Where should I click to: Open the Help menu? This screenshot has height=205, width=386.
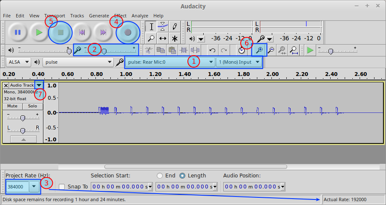(158, 16)
